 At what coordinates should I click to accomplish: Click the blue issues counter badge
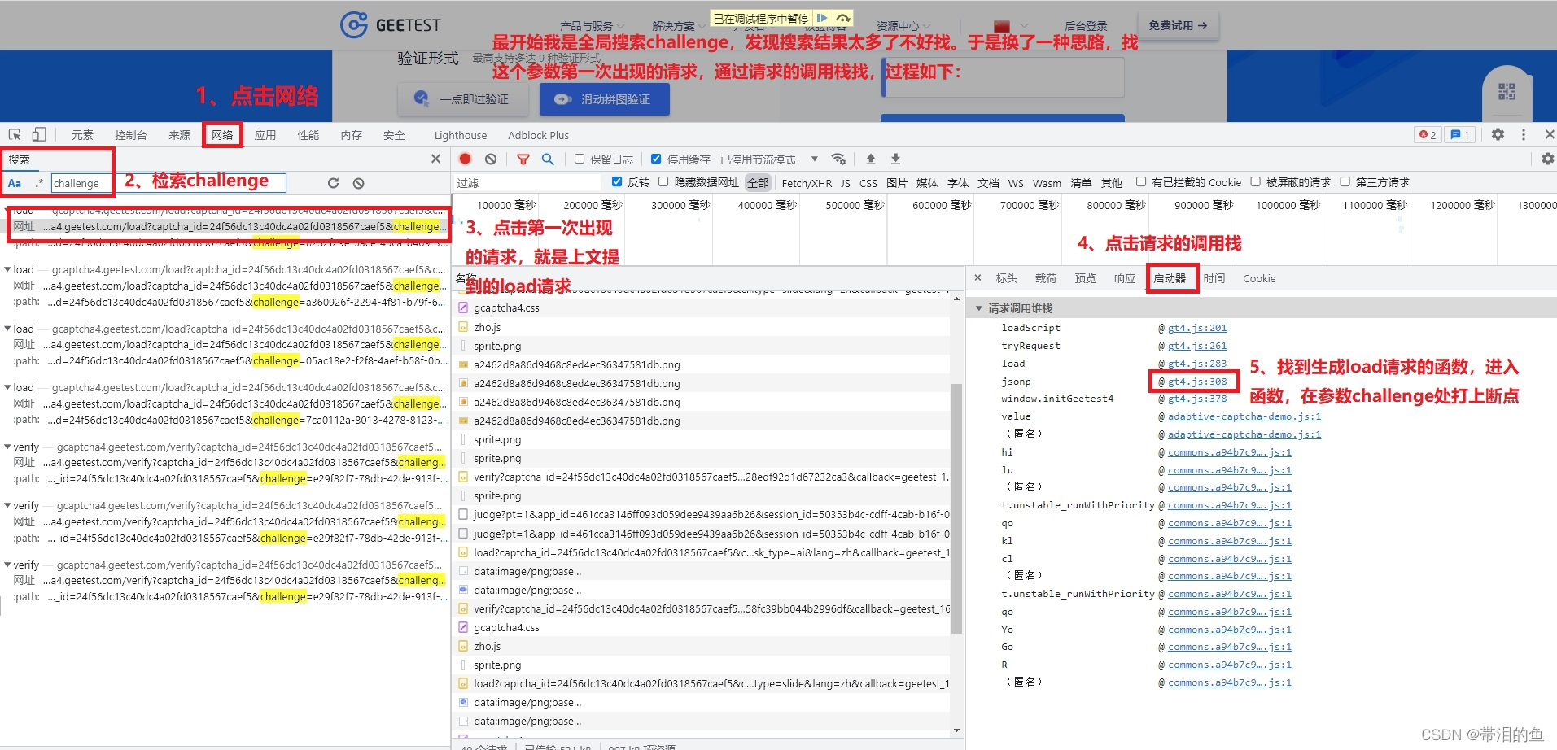(1460, 135)
